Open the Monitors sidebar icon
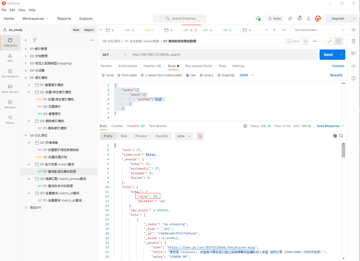This screenshot has width=360, height=261. [x=10, y=104]
